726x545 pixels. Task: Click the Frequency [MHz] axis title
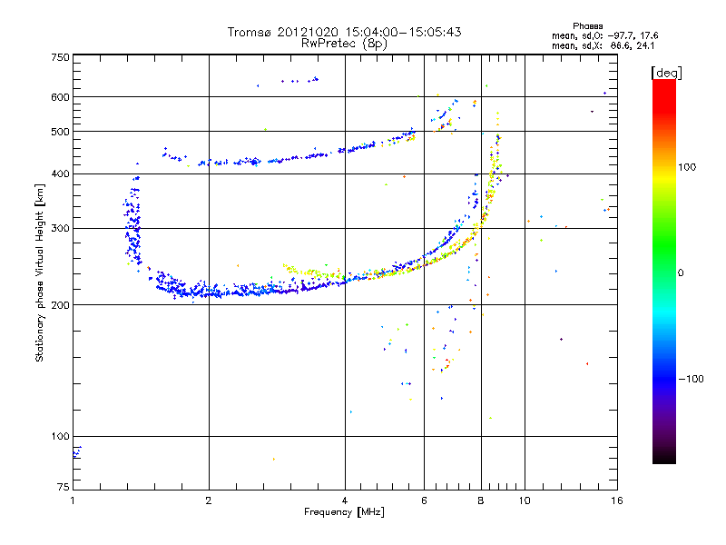[344, 512]
